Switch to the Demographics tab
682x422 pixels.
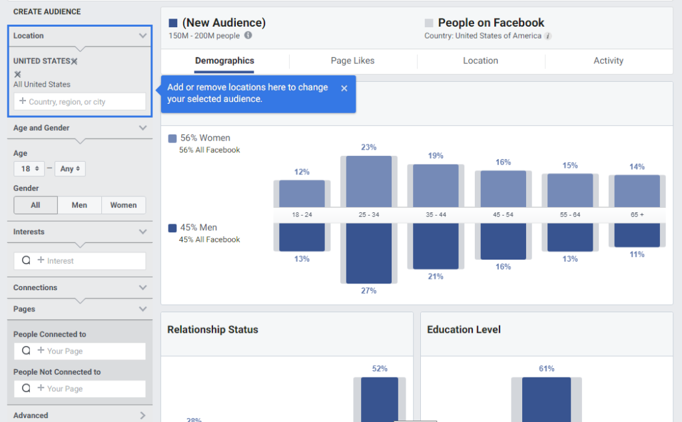pyautogui.click(x=224, y=61)
